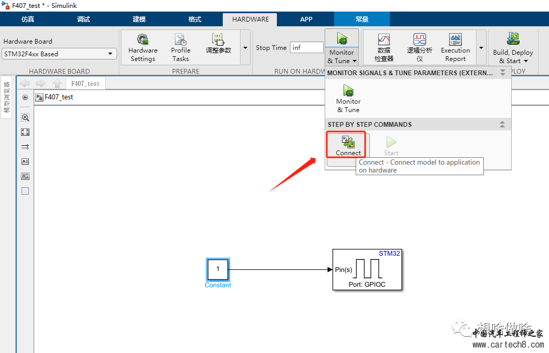Screen dimensions: 549x353
Task: Open 数据检查器 Data Inspector
Action: coord(384,48)
